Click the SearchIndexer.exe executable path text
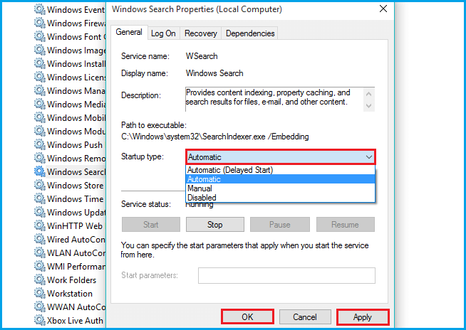466x330 pixels. (215, 137)
